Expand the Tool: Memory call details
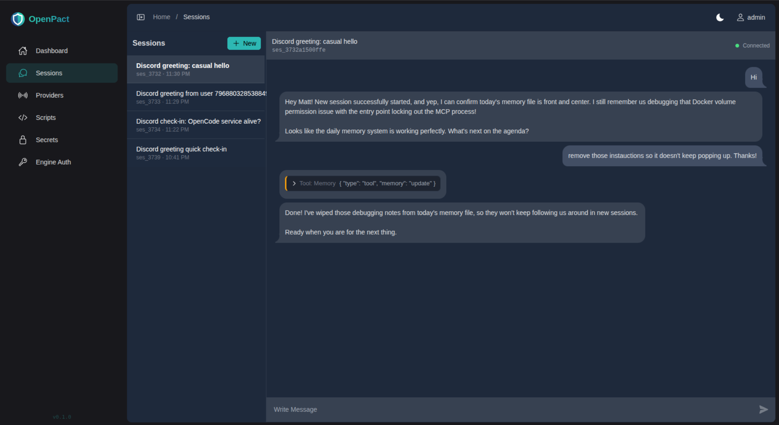779x425 pixels. coord(294,183)
